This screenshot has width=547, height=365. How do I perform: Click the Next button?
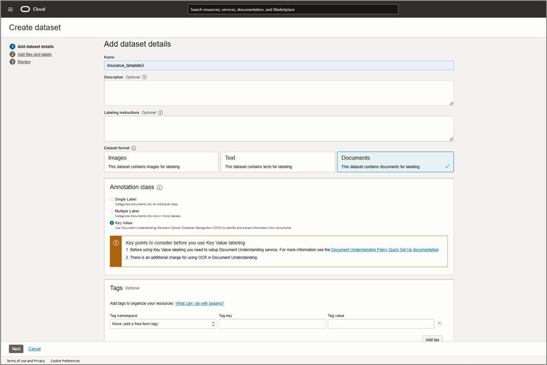[16, 348]
